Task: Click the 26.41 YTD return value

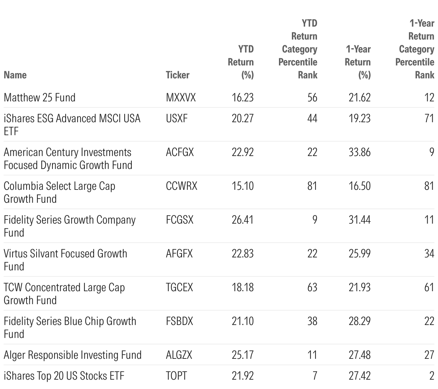Action: pos(243,220)
